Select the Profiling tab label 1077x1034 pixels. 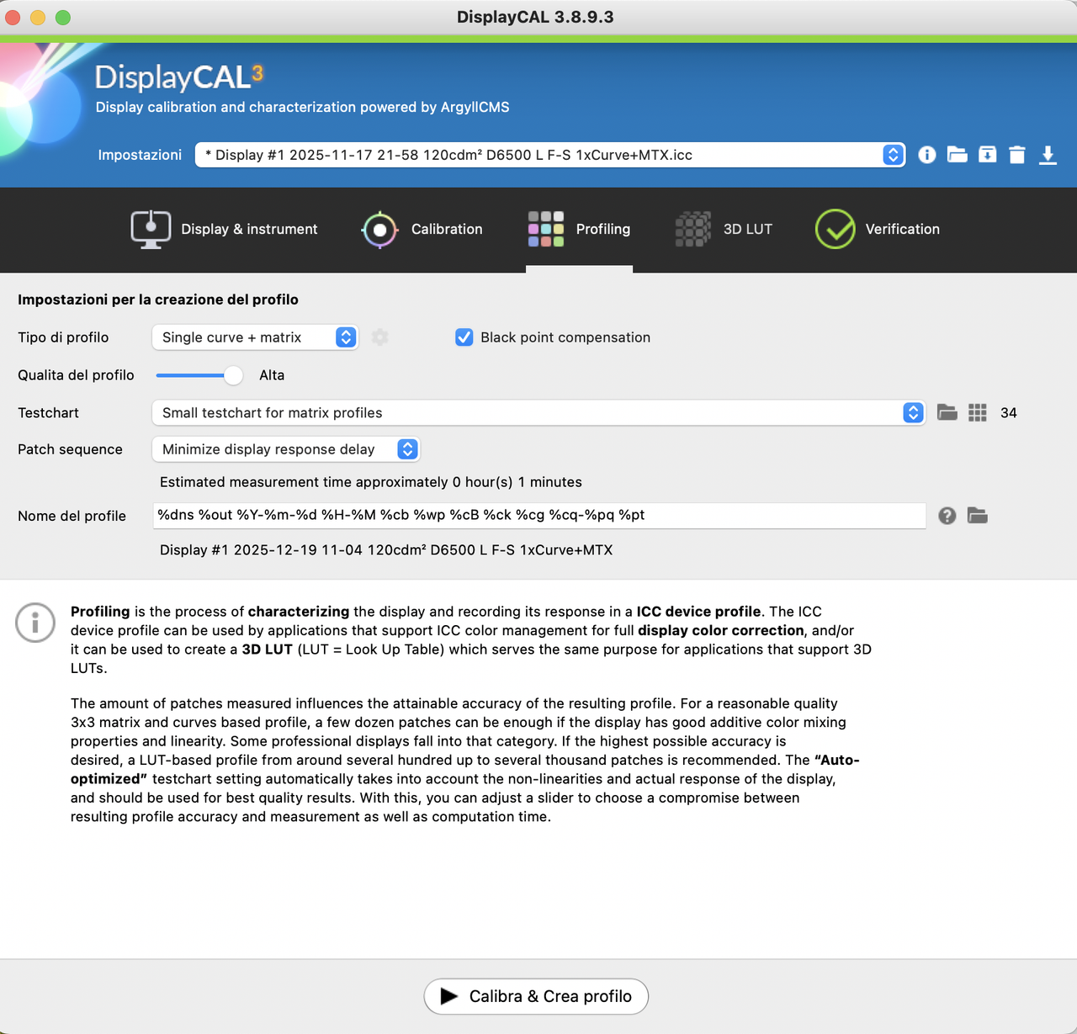[603, 229]
